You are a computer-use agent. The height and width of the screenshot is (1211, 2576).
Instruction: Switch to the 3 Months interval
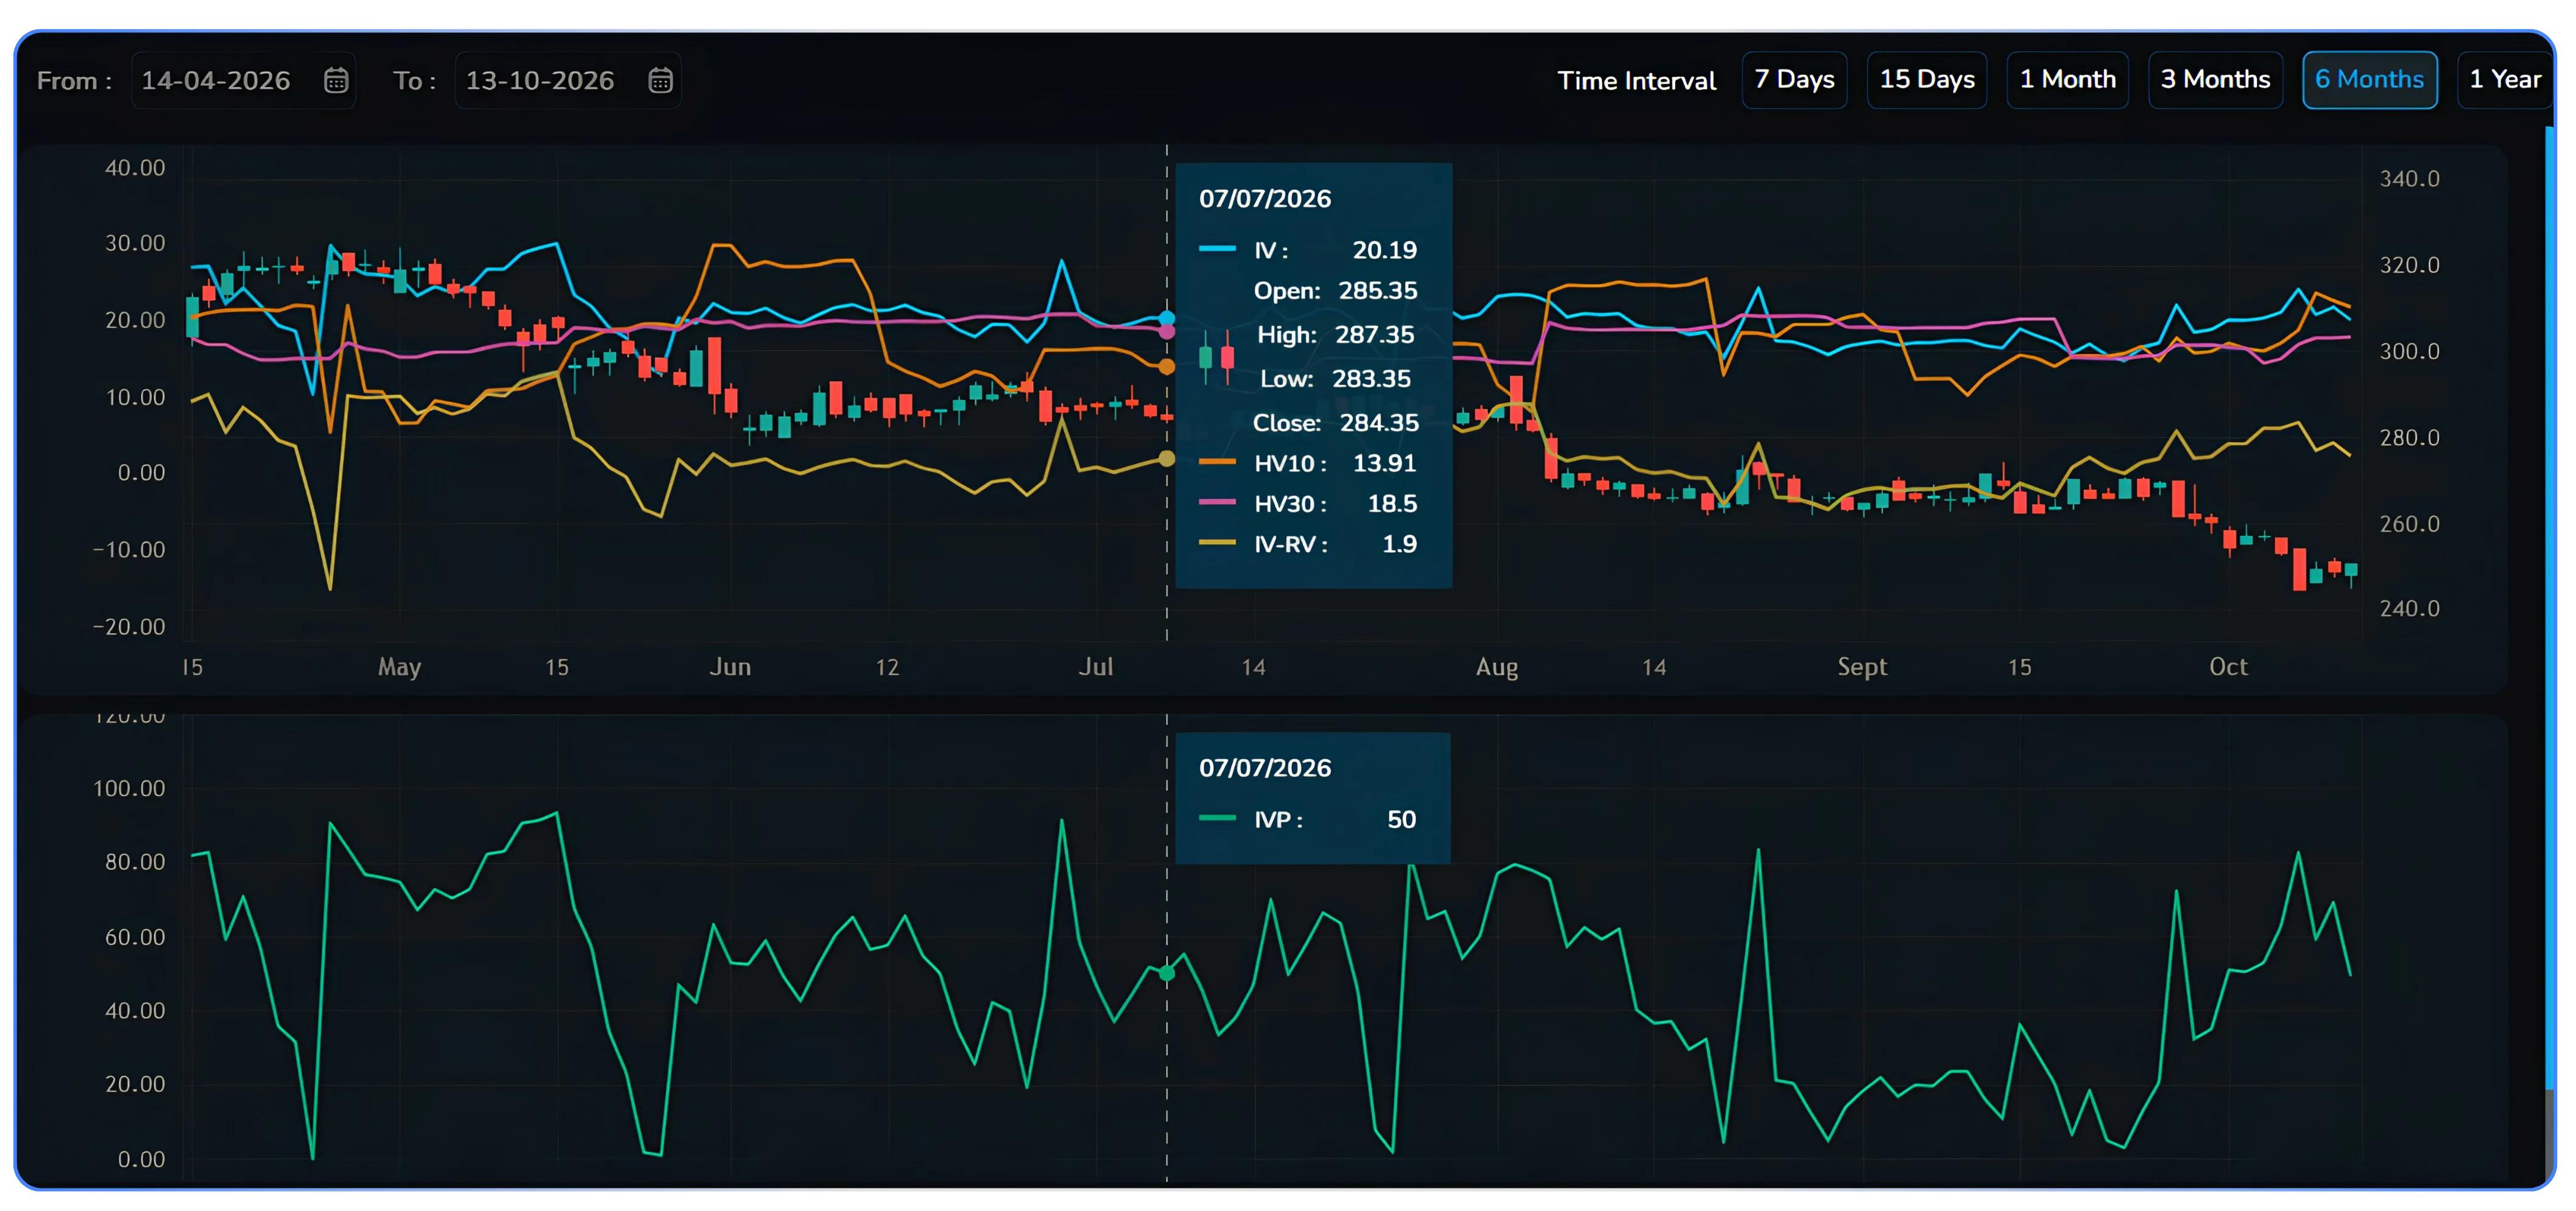tap(2215, 80)
